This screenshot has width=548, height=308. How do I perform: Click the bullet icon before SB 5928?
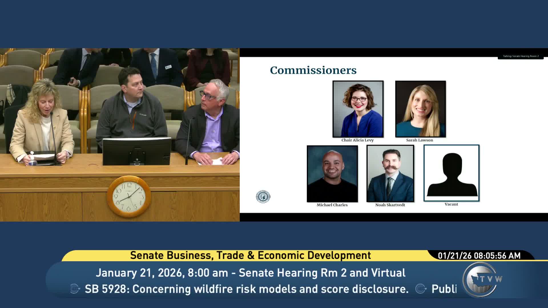[x=75, y=289]
